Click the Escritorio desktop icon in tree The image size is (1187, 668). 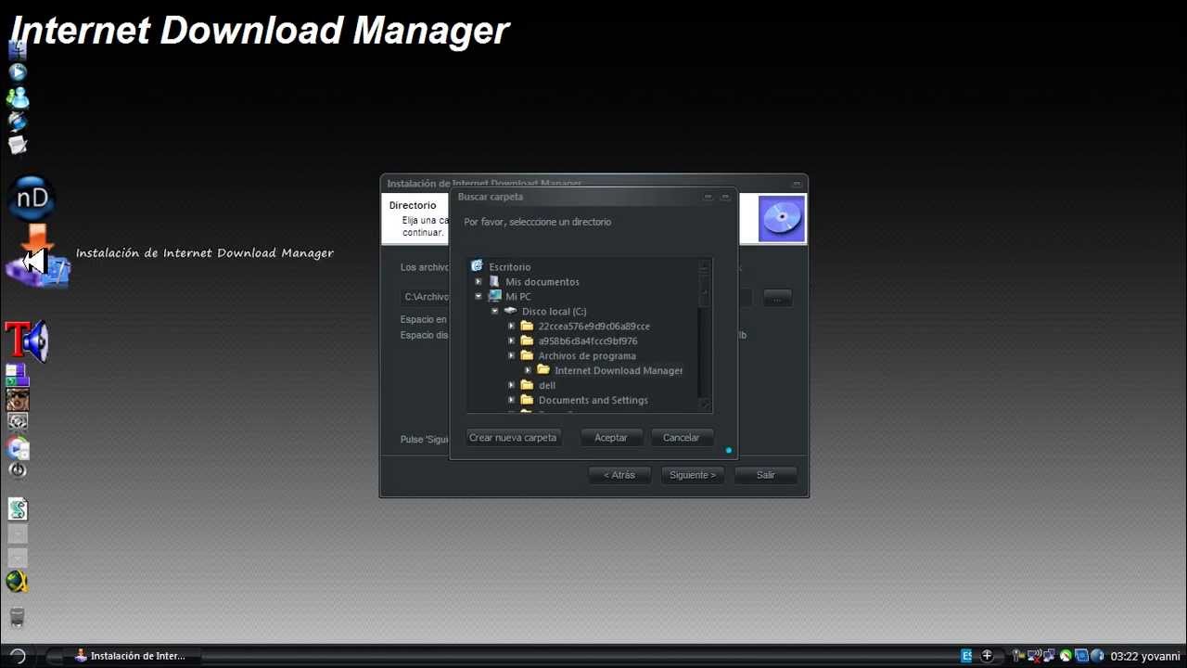click(x=477, y=266)
